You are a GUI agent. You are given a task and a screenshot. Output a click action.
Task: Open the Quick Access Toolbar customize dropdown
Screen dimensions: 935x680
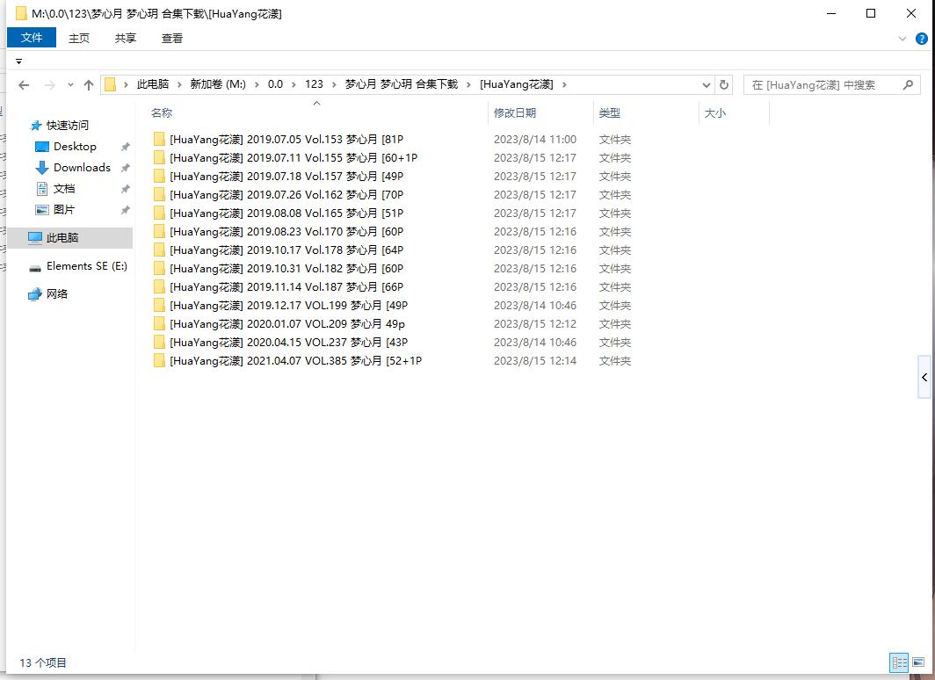pyautogui.click(x=18, y=61)
